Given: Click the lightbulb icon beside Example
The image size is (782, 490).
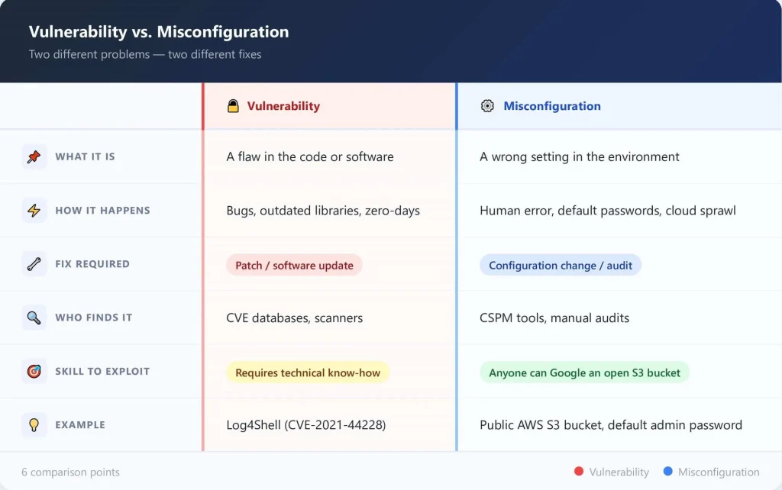Looking at the screenshot, I should (x=34, y=425).
